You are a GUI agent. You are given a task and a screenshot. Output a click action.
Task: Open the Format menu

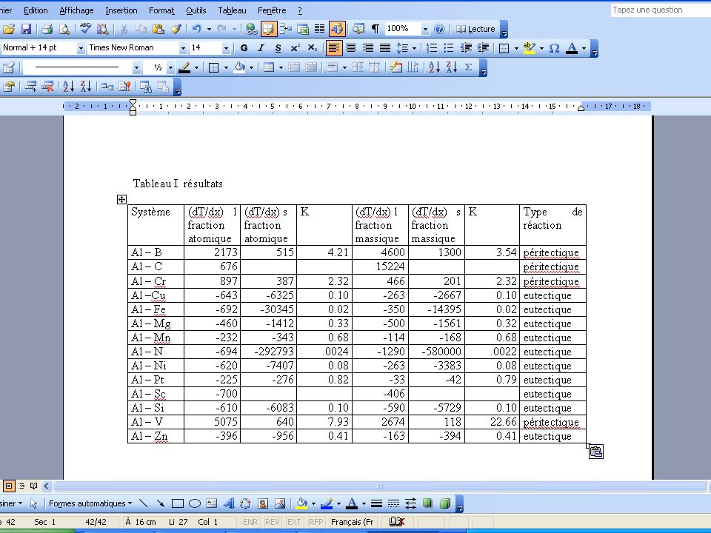(161, 10)
